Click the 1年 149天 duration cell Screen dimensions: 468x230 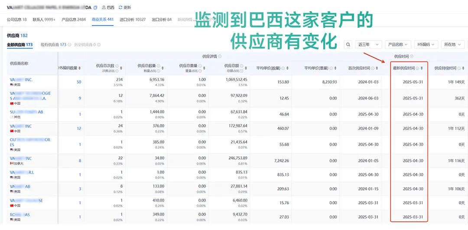point(457,82)
